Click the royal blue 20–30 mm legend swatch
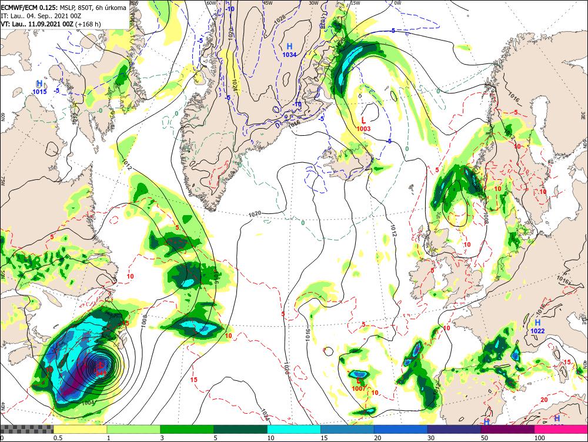Image resolution: width=588 pixels, height=442 pixels. (401, 429)
